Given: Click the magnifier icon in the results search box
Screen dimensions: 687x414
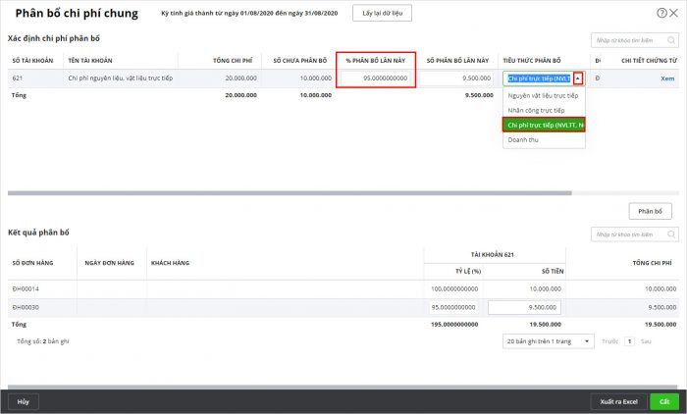Looking at the screenshot, I should click(671, 234).
